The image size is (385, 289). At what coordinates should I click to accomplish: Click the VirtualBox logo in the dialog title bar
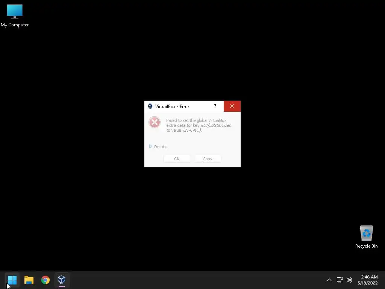coord(150,106)
